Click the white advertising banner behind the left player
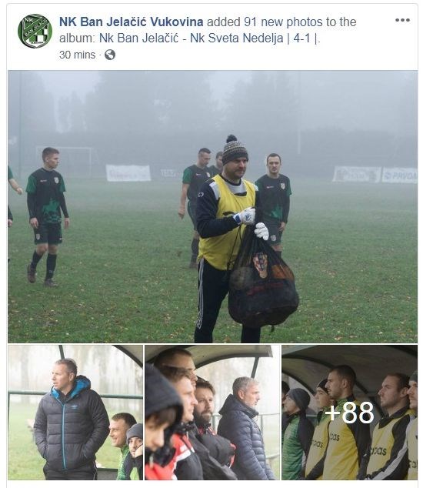Image resolution: width=423 pixels, height=488 pixels. click(x=128, y=172)
